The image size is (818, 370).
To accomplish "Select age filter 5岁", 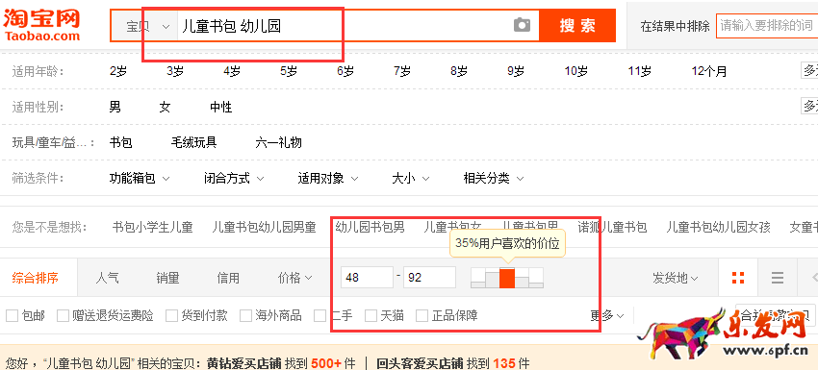I will click(x=289, y=71).
